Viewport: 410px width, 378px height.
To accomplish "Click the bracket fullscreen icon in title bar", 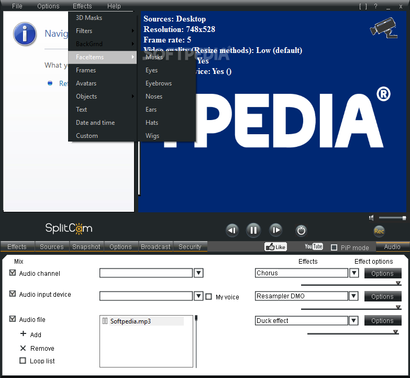I will (363, 6).
